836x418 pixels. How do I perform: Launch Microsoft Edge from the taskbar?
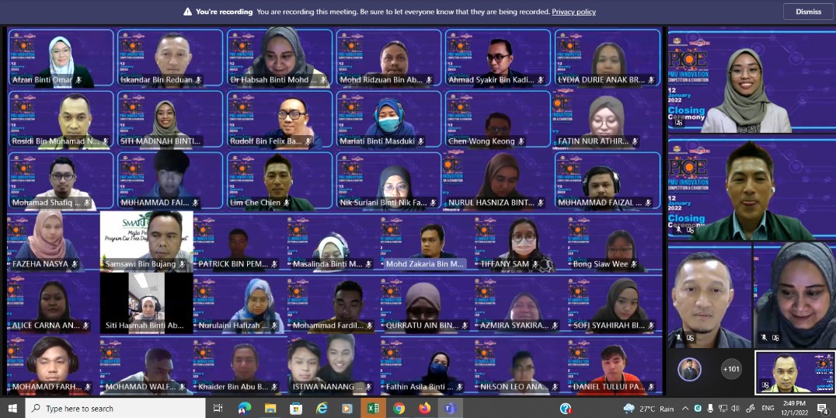pyautogui.click(x=322, y=408)
